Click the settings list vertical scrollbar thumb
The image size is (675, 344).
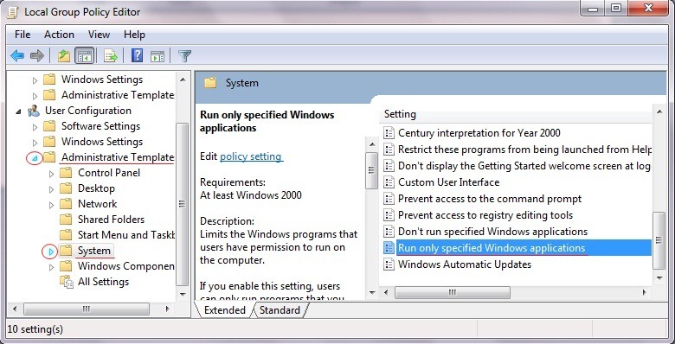[659, 240]
